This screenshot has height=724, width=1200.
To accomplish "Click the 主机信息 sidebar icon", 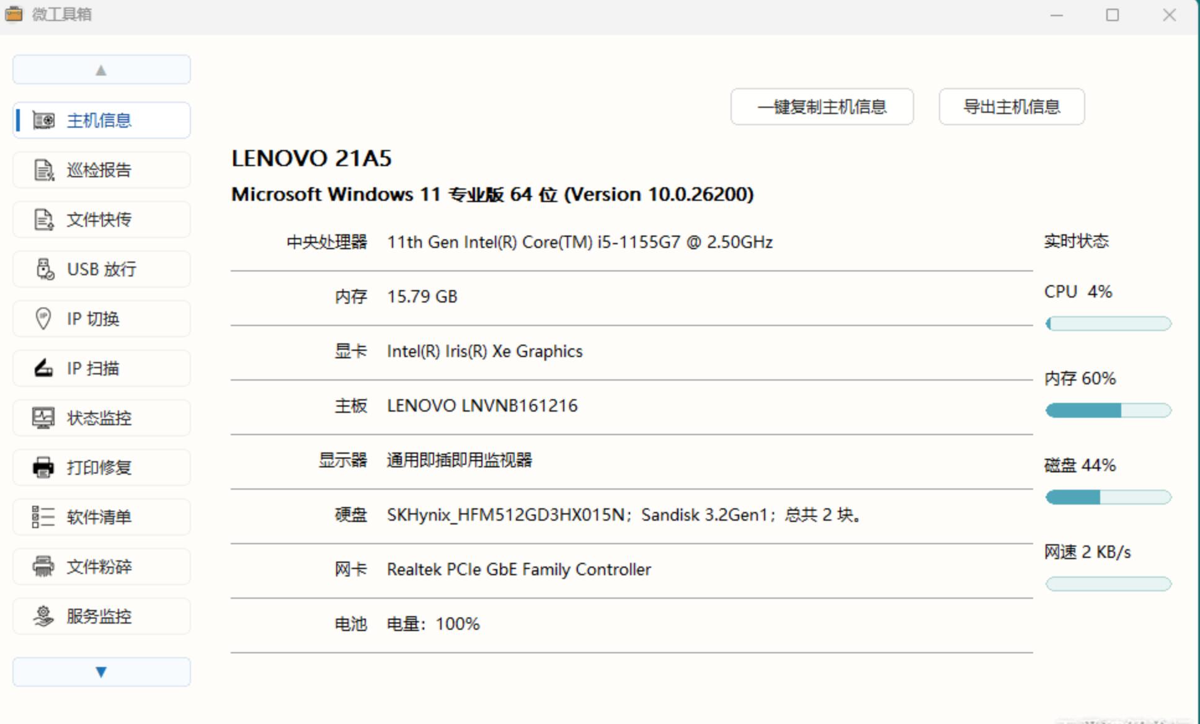I will point(43,120).
